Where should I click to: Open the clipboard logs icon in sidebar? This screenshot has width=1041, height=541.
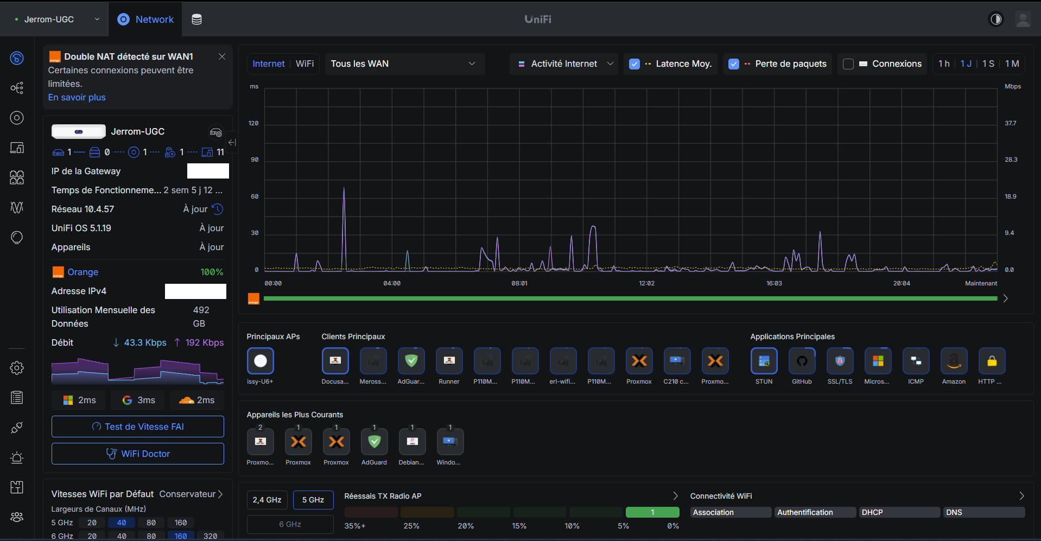17,398
